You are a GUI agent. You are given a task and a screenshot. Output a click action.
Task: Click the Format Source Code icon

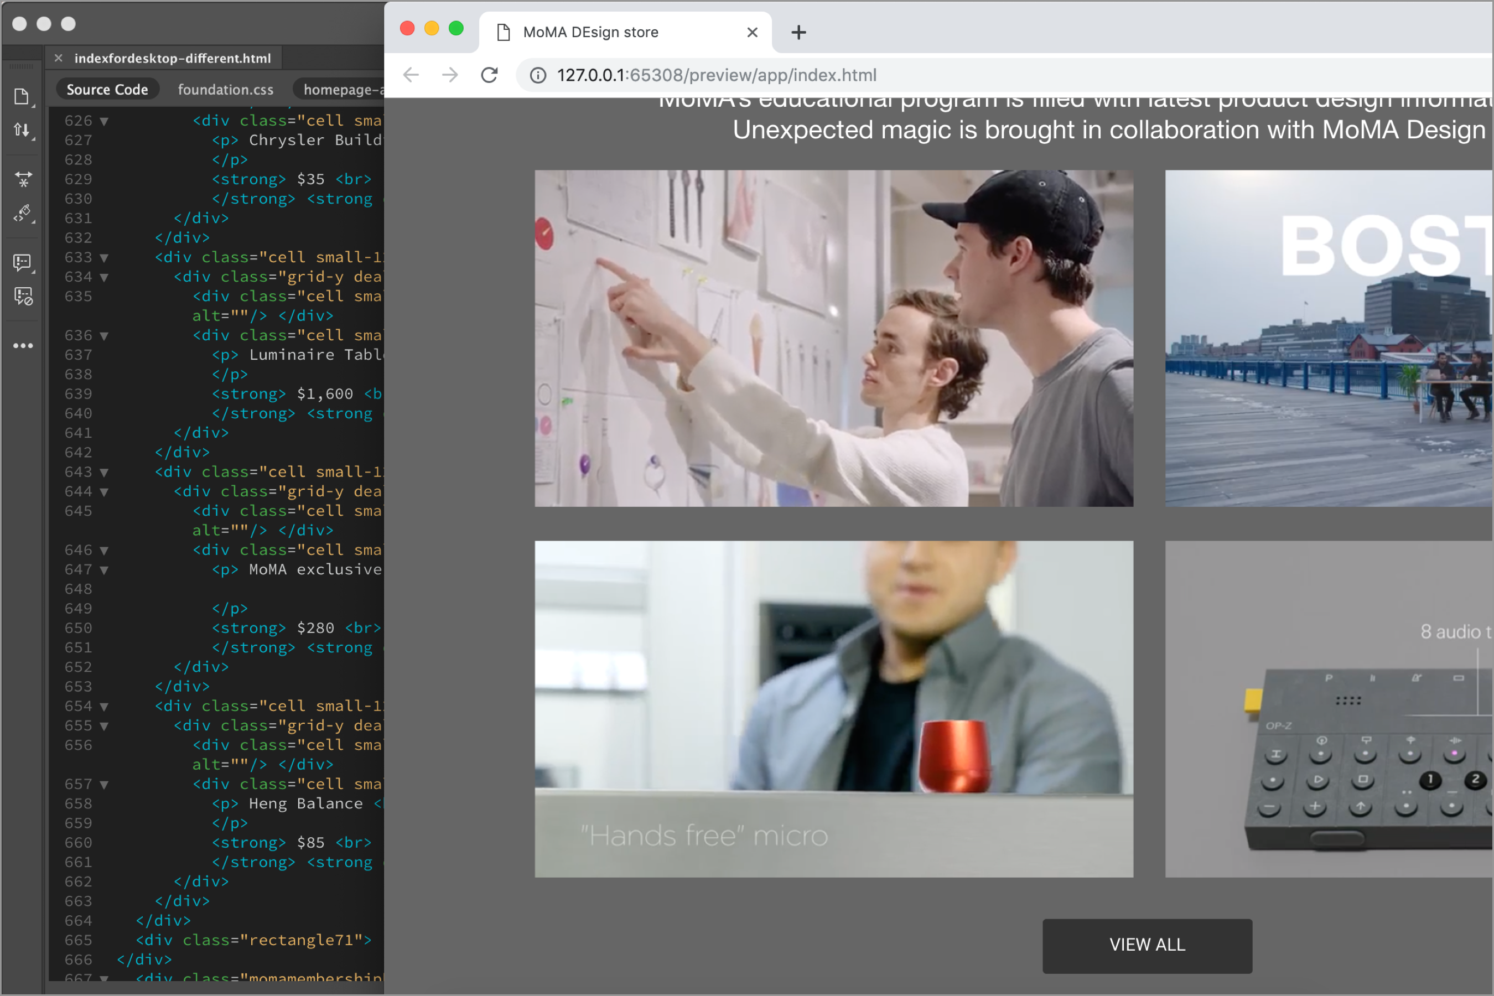(23, 213)
